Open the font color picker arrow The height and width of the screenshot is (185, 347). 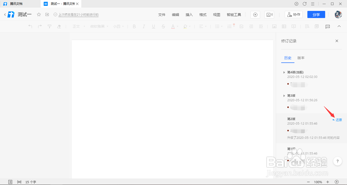[x=178, y=26]
